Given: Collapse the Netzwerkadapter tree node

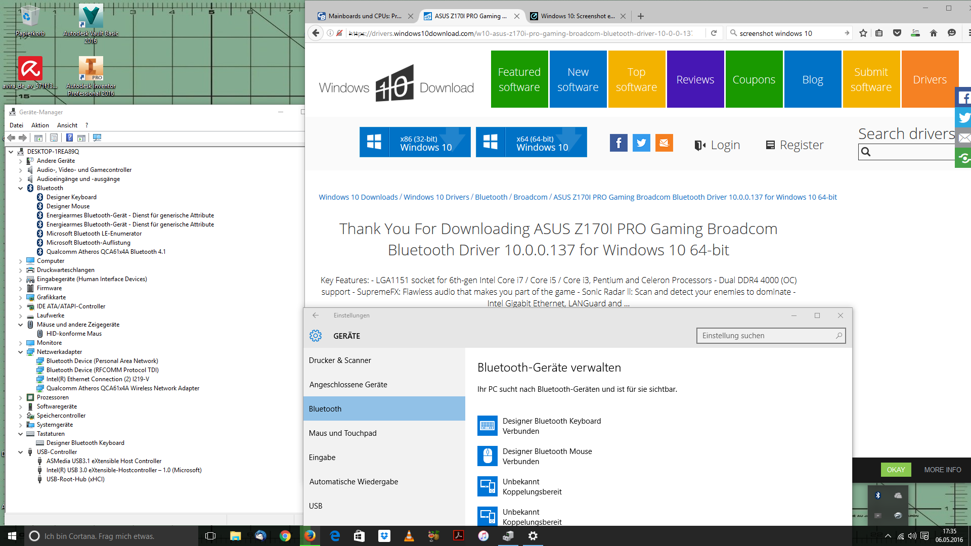Looking at the screenshot, I should click(21, 352).
